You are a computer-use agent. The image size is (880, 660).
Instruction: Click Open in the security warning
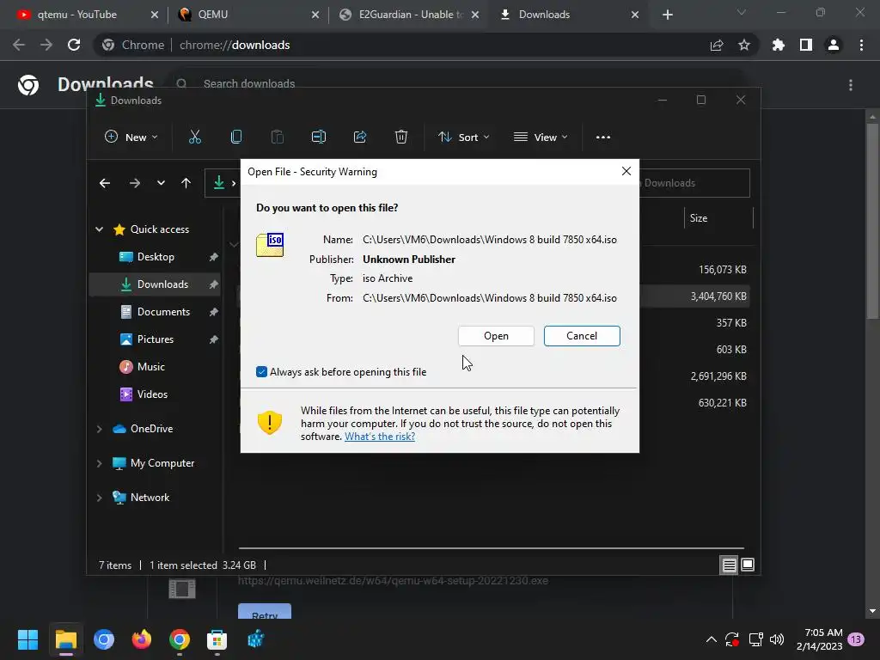(496, 336)
